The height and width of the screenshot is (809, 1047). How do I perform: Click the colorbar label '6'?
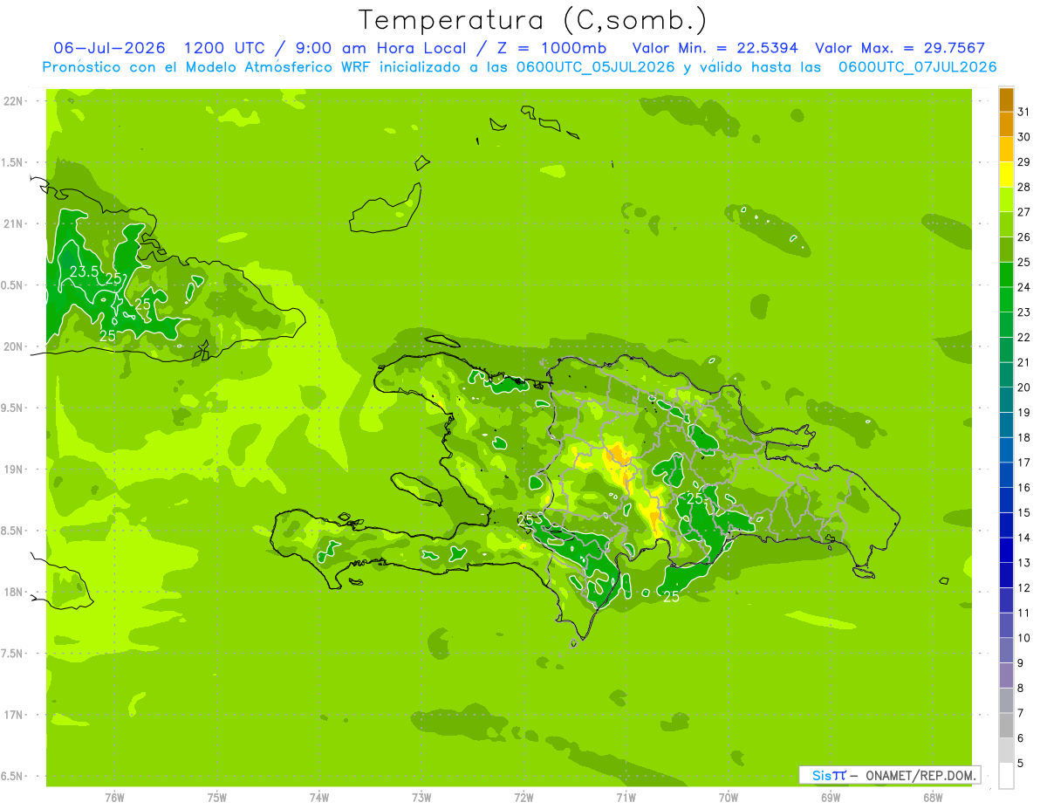click(x=1021, y=738)
